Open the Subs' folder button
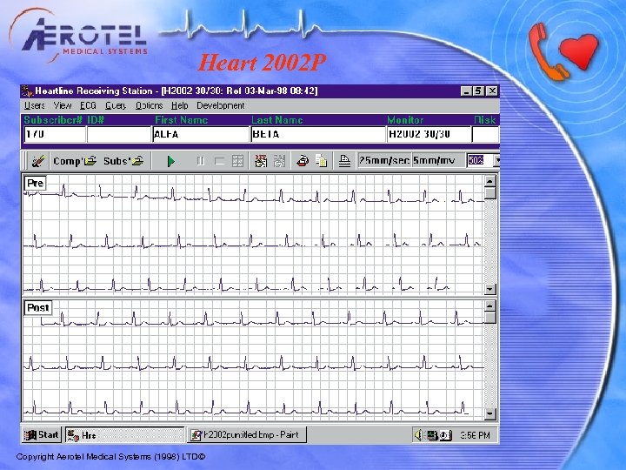Image resolution: width=626 pixels, height=470 pixels. (123, 161)
